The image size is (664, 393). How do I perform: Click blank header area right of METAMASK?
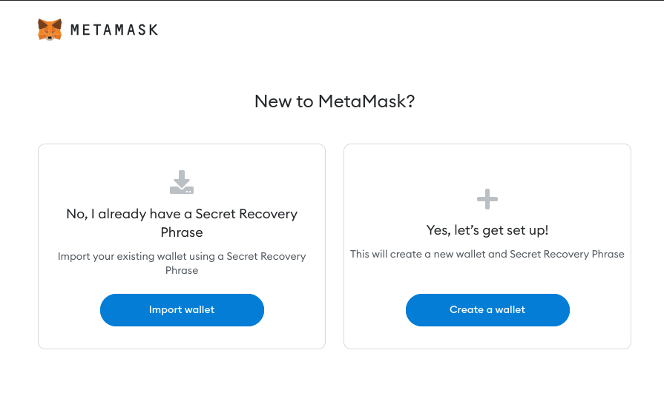point(408,30)
